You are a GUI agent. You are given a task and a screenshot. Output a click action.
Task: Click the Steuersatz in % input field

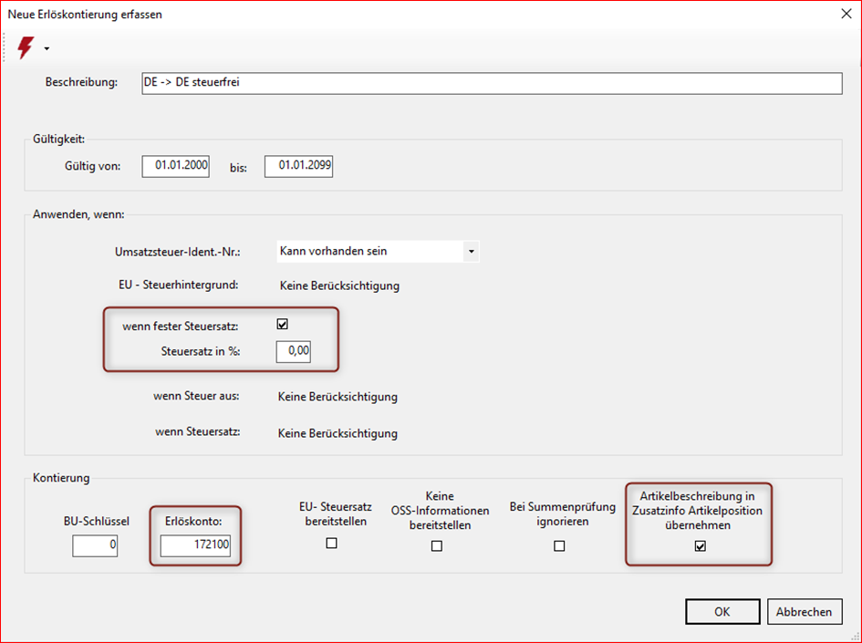coord(293,352)
